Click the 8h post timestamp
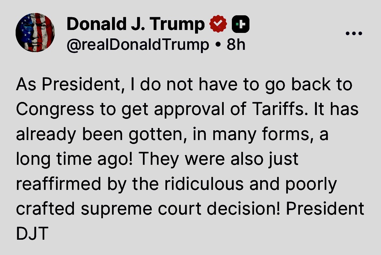 point(236,44)
